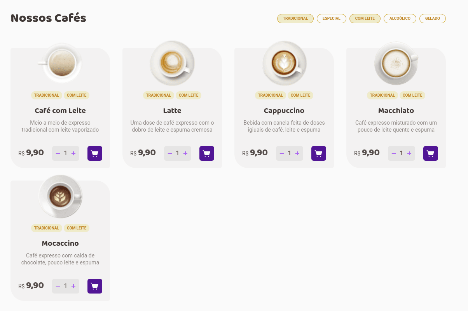This screenshot has width=468, height=311.
Task: Click the Cappuccino cart icon button
Action: tap(319, 153)
